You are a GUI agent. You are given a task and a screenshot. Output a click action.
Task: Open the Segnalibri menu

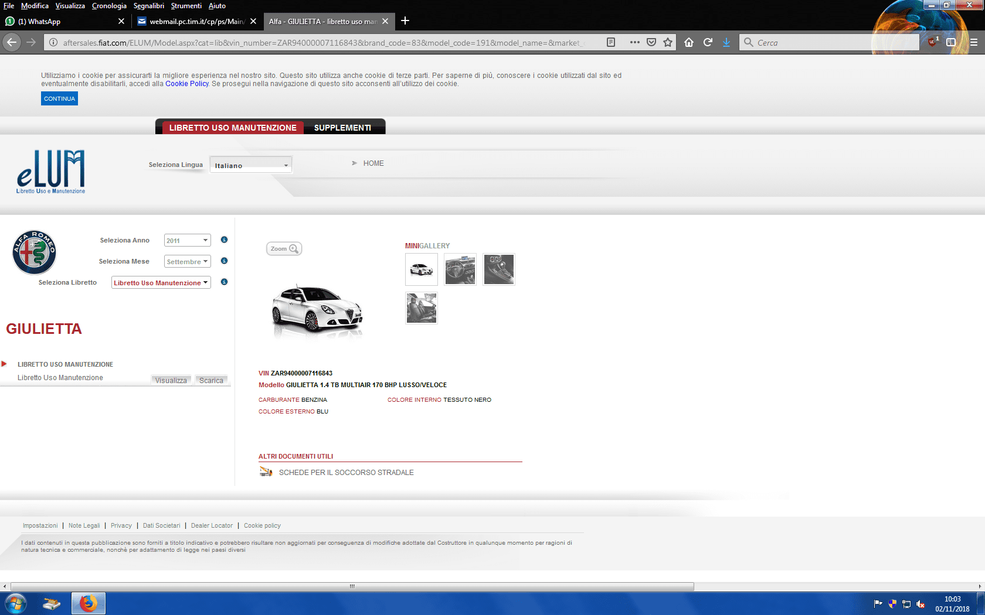[148, 6]
